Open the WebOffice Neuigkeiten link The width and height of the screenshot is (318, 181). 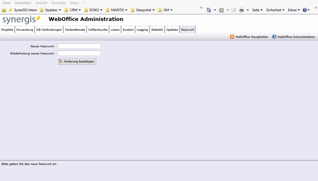pyautogui.click(x=252, y=37)
